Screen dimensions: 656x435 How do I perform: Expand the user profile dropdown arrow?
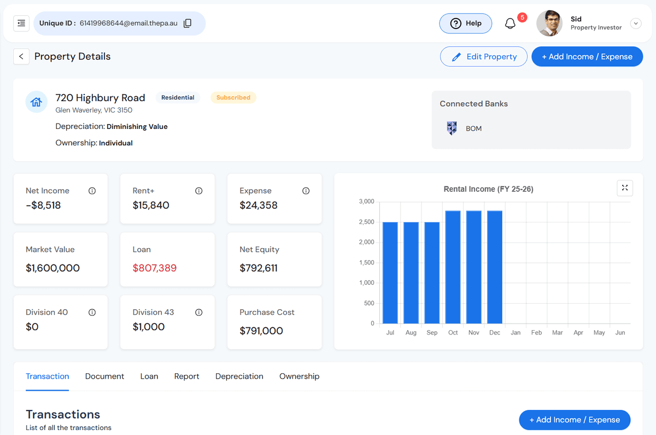pyautogui.click(x=635, y=23)
